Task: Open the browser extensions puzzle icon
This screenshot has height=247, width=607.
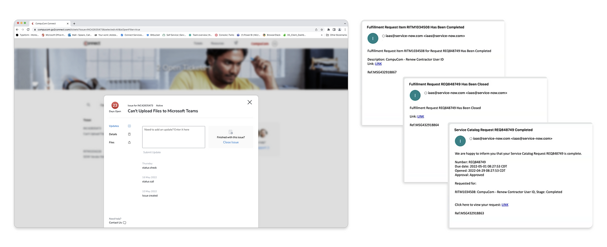Action: click(x=328, y=29)
